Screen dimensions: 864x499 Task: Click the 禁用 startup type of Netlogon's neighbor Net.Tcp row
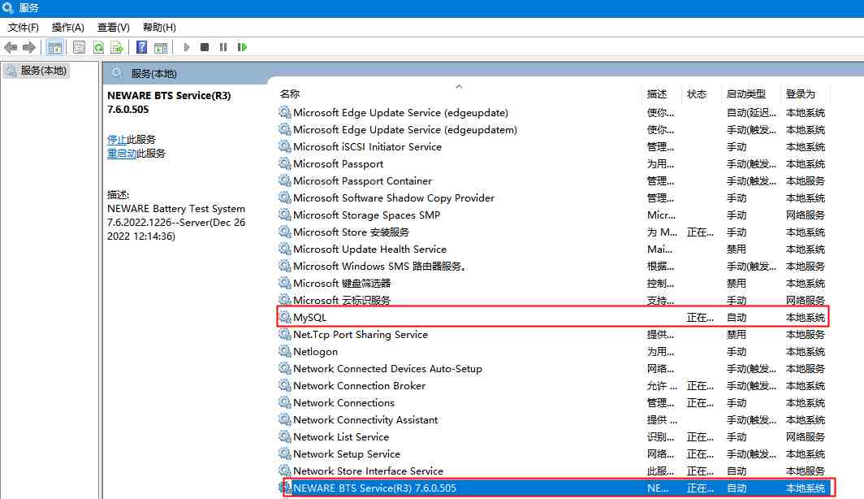tap(737, 335)
